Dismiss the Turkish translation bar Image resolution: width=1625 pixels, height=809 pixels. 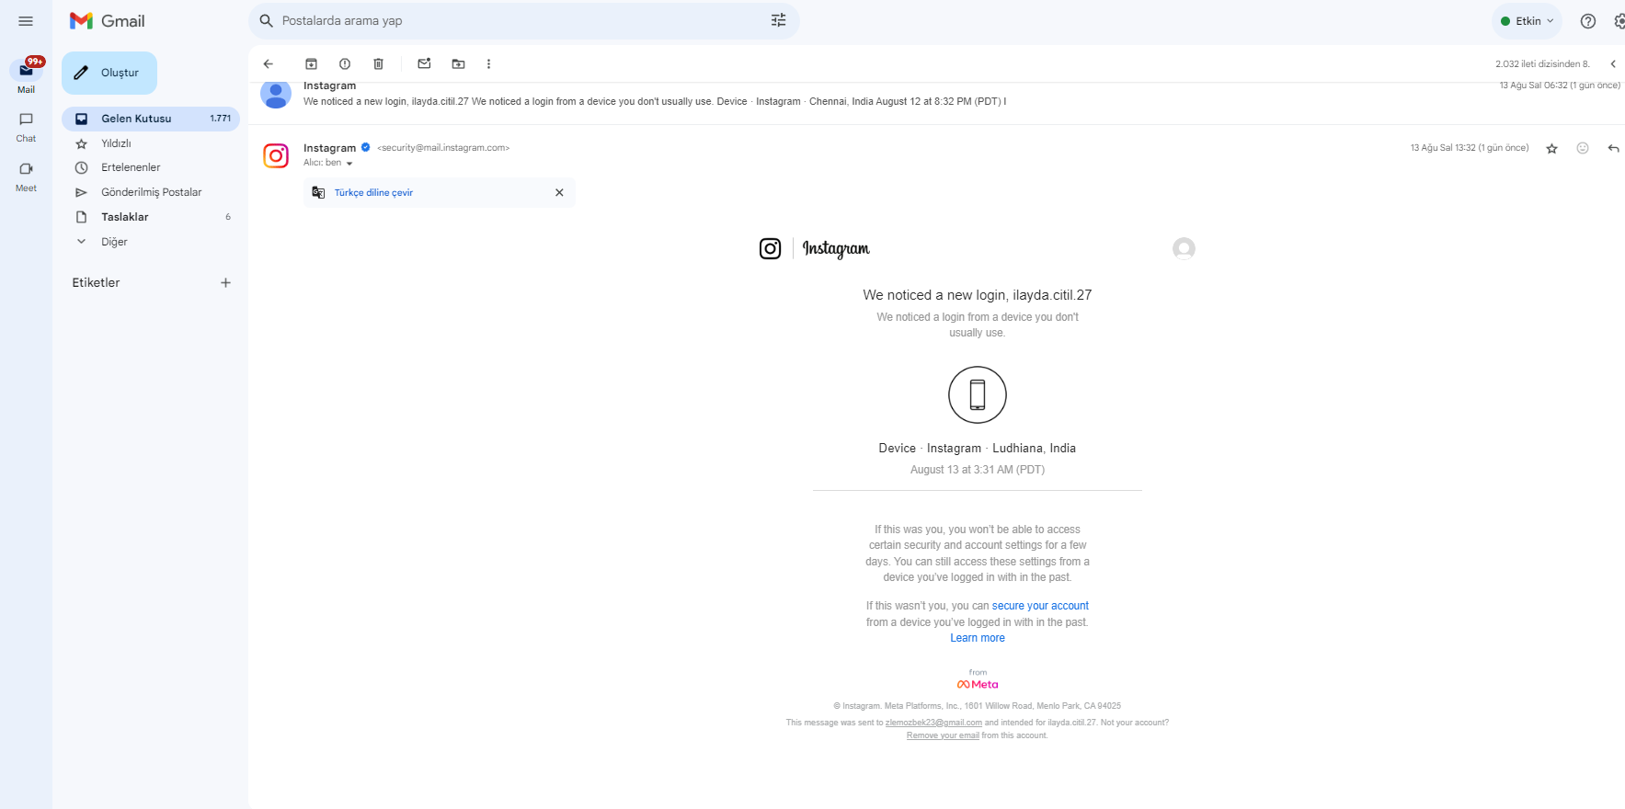(x=559, y=193)
